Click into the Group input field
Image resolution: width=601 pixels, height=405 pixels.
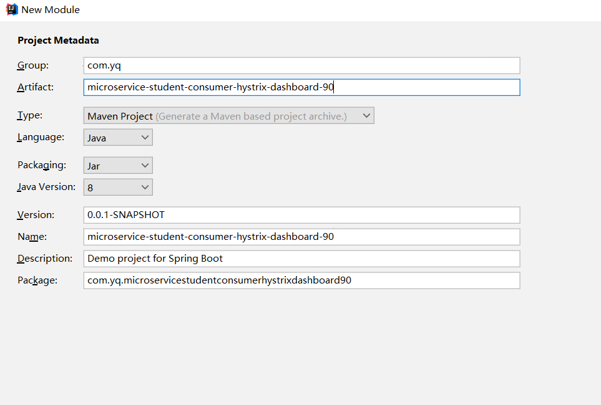pyautogui.click(x=301, y=65)
